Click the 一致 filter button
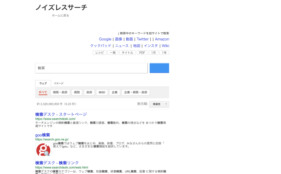 [113, 53]
